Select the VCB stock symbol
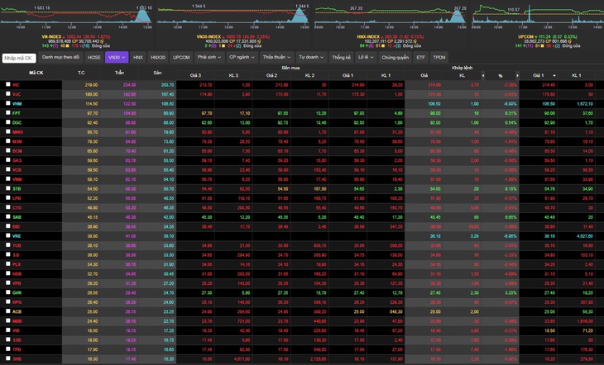The image size is (604, 365). 17,169
